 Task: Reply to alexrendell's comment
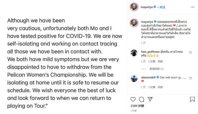[160, 87]
